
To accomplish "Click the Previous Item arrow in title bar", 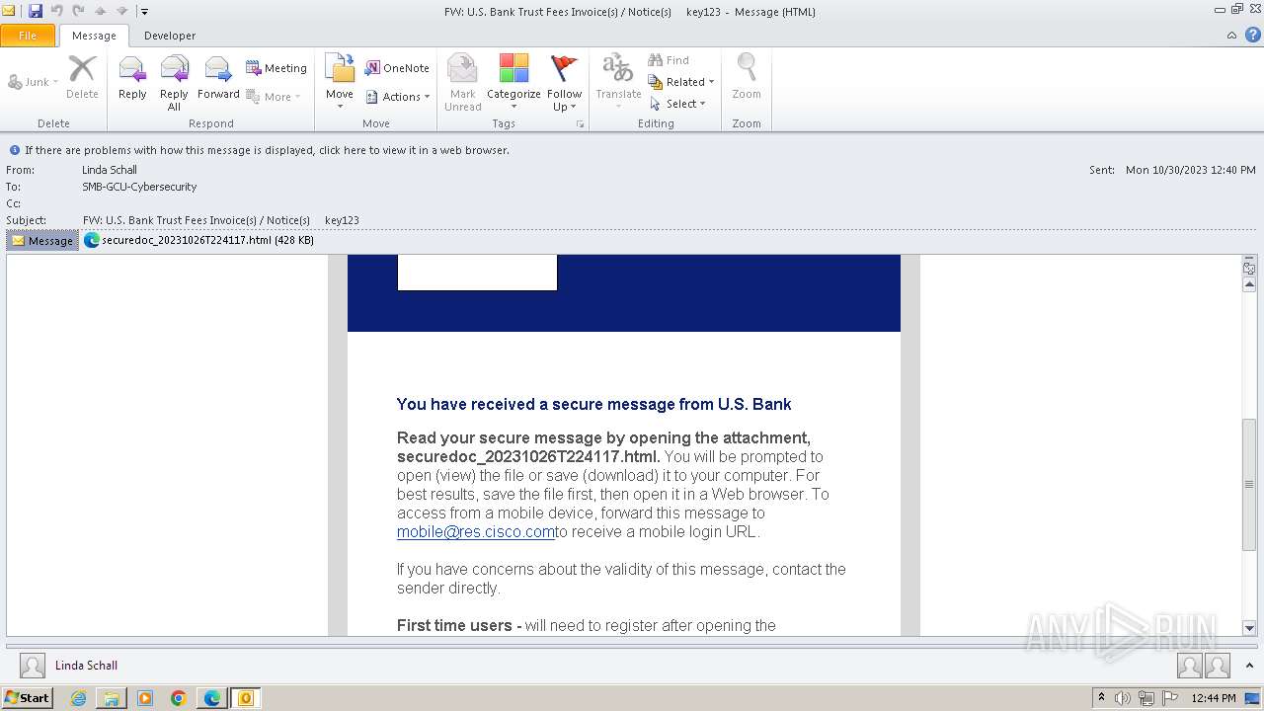I will (x=100, y=11).
